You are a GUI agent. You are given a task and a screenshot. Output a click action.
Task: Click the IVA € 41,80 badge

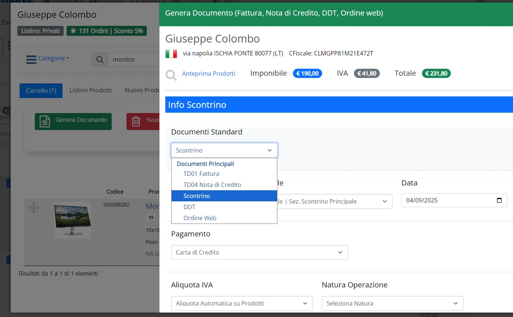[x=367, y=74]
